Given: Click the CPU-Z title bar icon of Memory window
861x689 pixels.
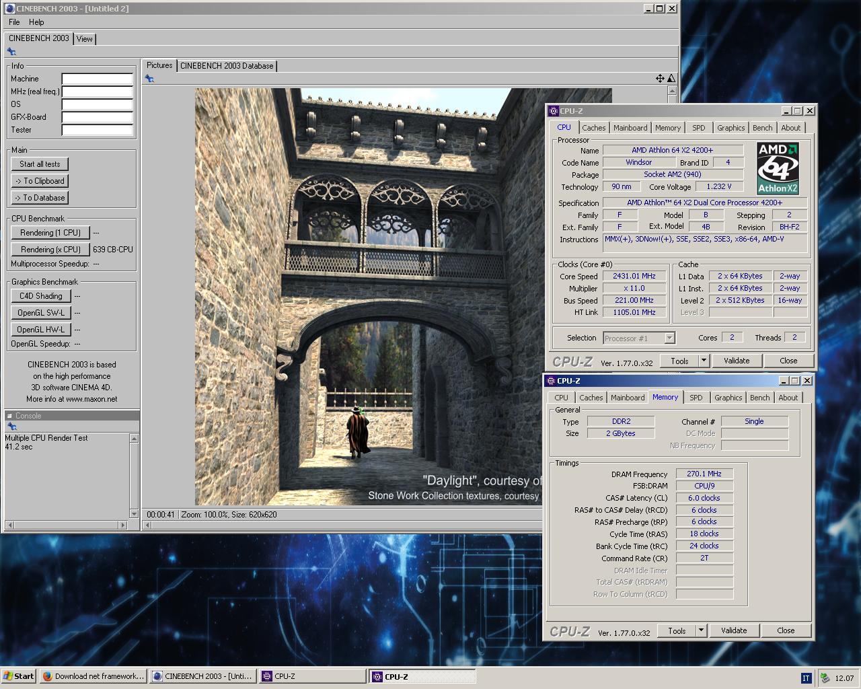Looking at the screenshot, I should pos(550,381).
